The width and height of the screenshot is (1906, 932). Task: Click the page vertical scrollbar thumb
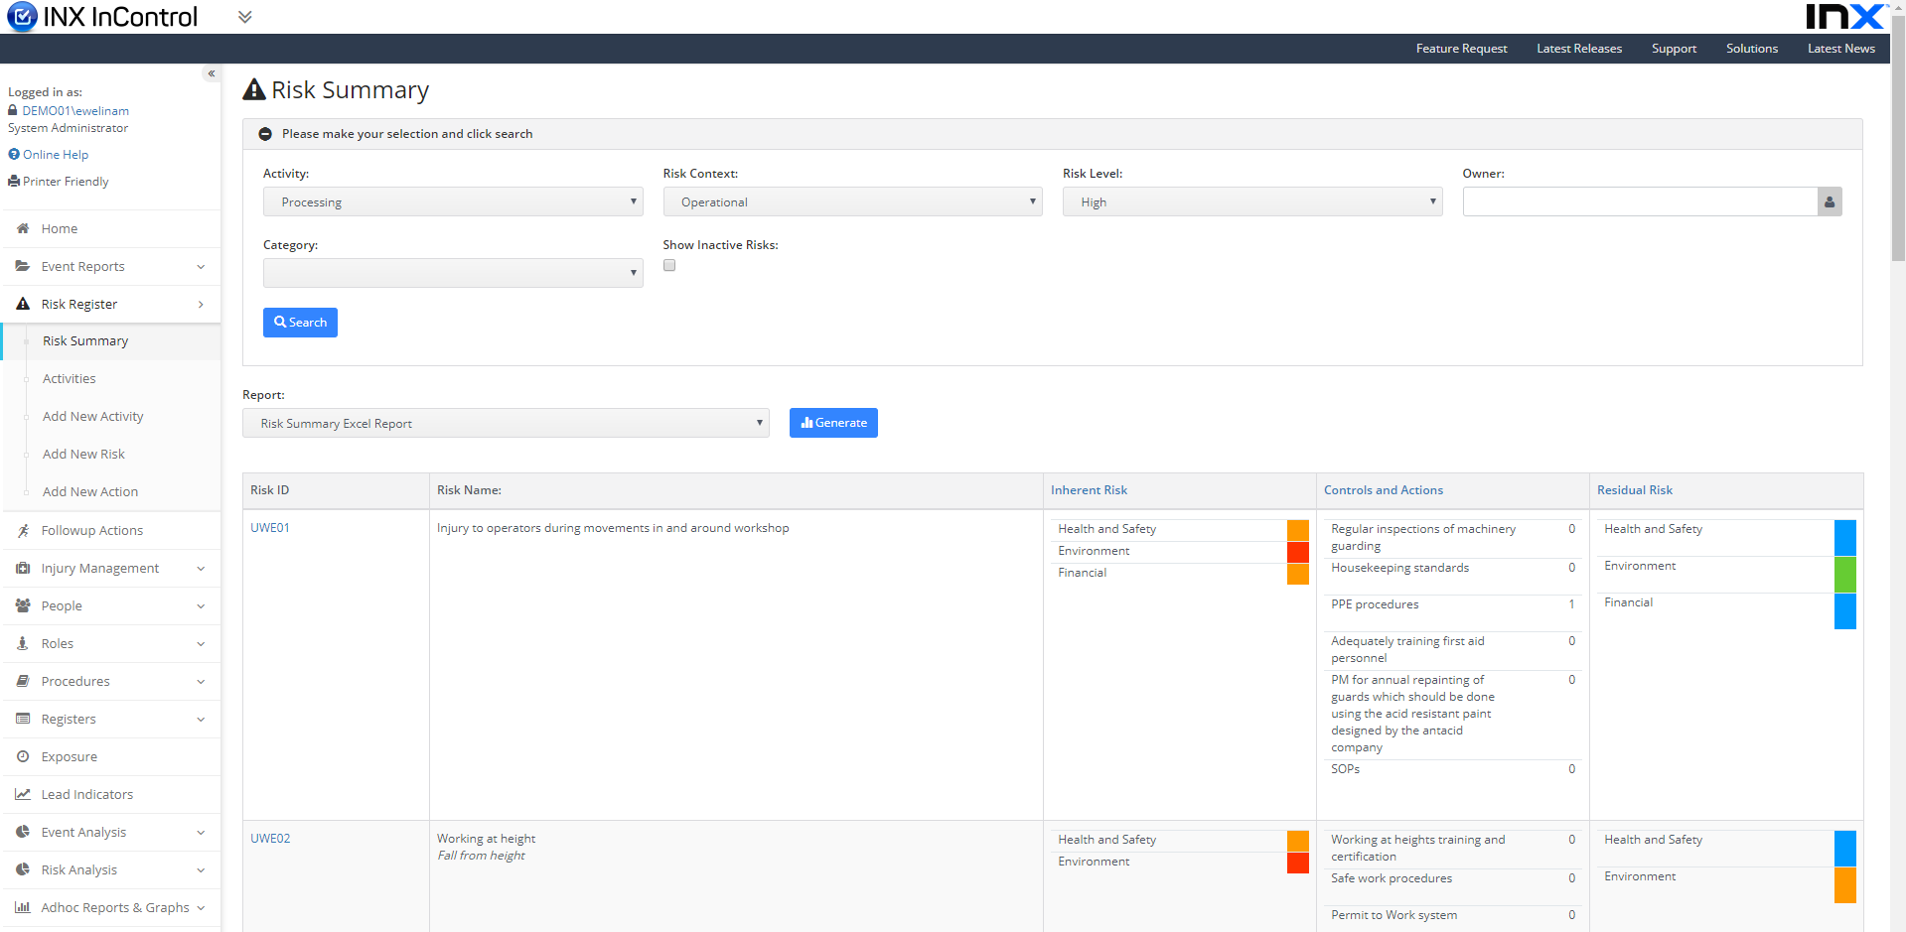coord(1898,136)
